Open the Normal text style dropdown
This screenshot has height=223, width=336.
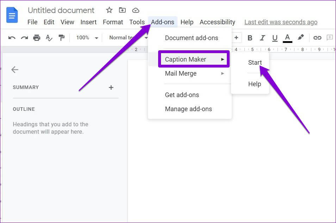pyautogui.click(x=128, y=38)
